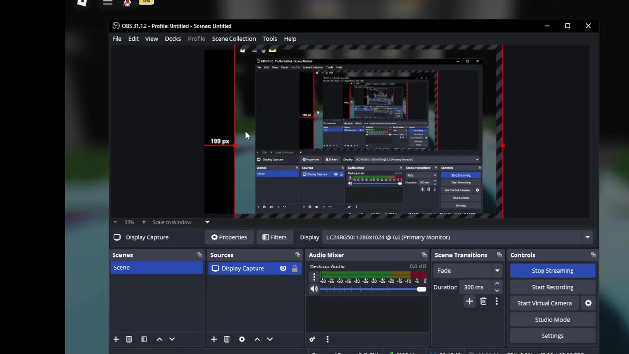Mute Desktop Audio speaker icon
The image size is (629, 354).
314,289
